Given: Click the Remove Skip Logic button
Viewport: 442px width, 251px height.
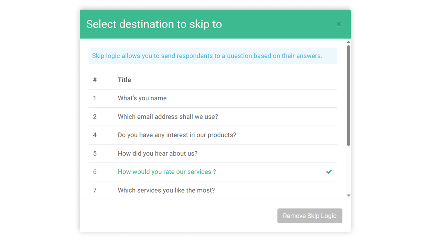Looking at the screenshot, I should coord(309,216).
